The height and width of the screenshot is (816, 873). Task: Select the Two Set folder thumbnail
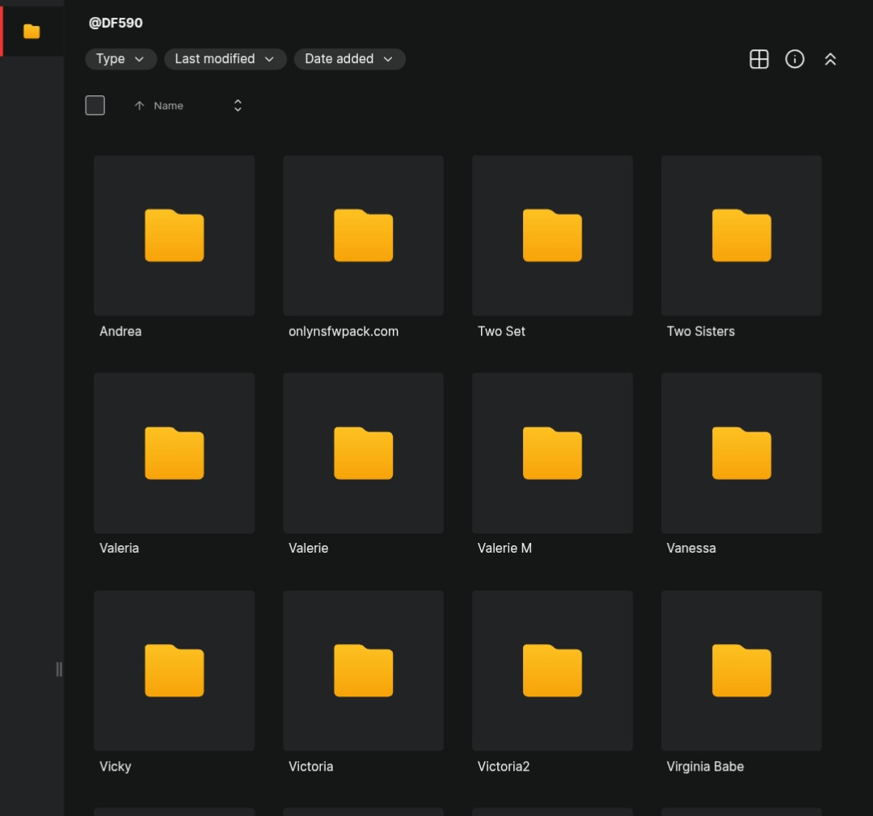[x=552, y=235]
